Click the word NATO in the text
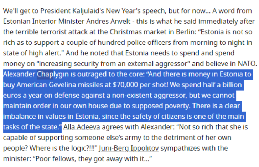The image size is (259, 167). click(247, 64)
